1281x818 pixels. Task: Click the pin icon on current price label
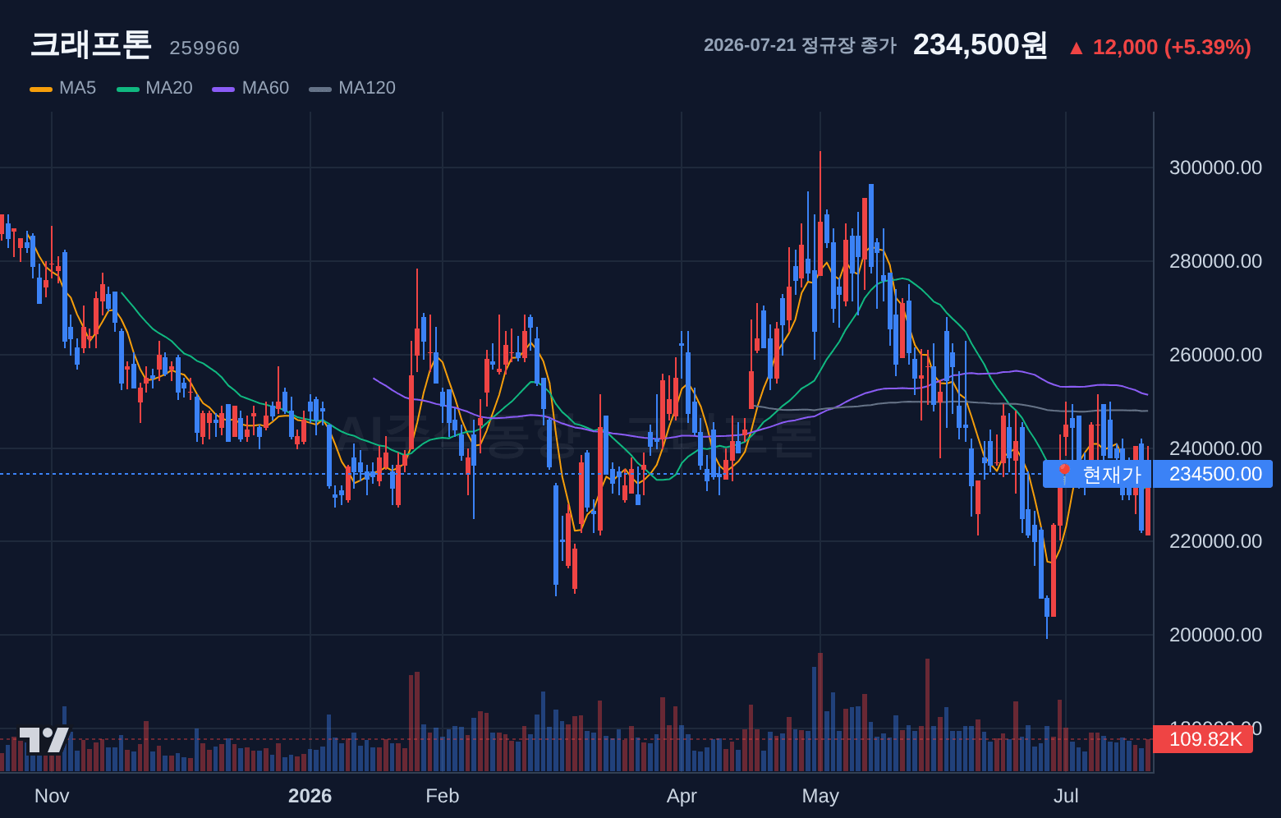(1063, 474)
